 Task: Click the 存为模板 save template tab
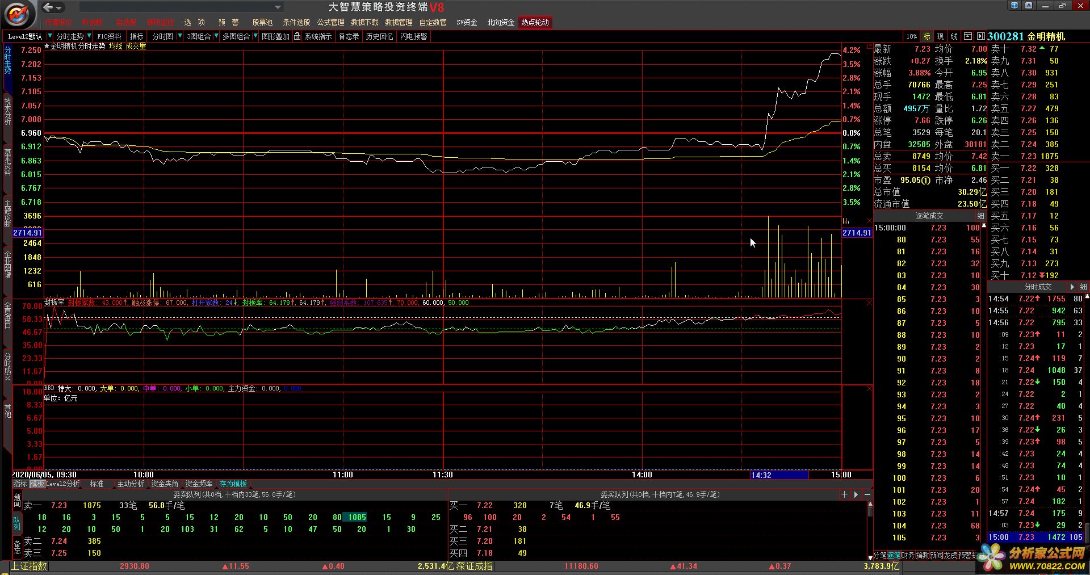pyautogui.click(x=233, y=484)
